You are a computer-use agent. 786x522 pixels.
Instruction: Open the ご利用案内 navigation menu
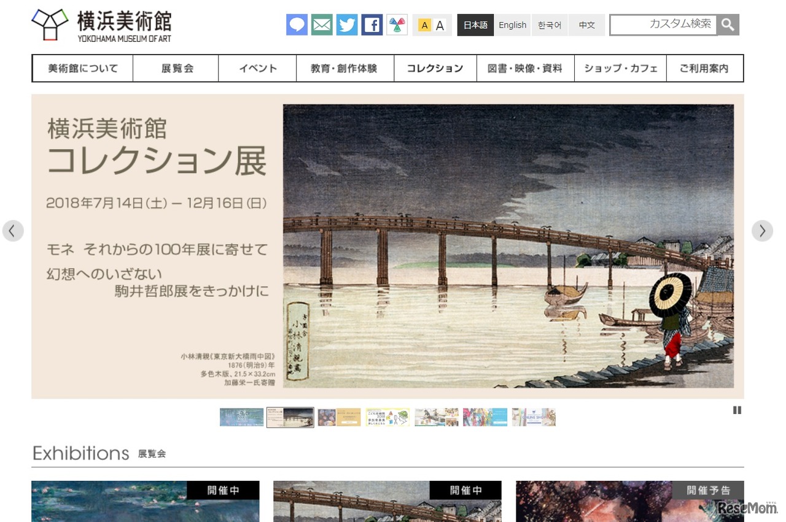pyautogui.click(x=704, y=68)
